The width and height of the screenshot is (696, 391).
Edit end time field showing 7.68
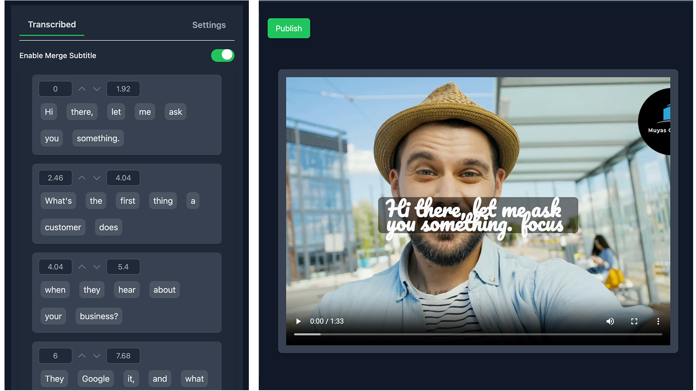point(123,356)
